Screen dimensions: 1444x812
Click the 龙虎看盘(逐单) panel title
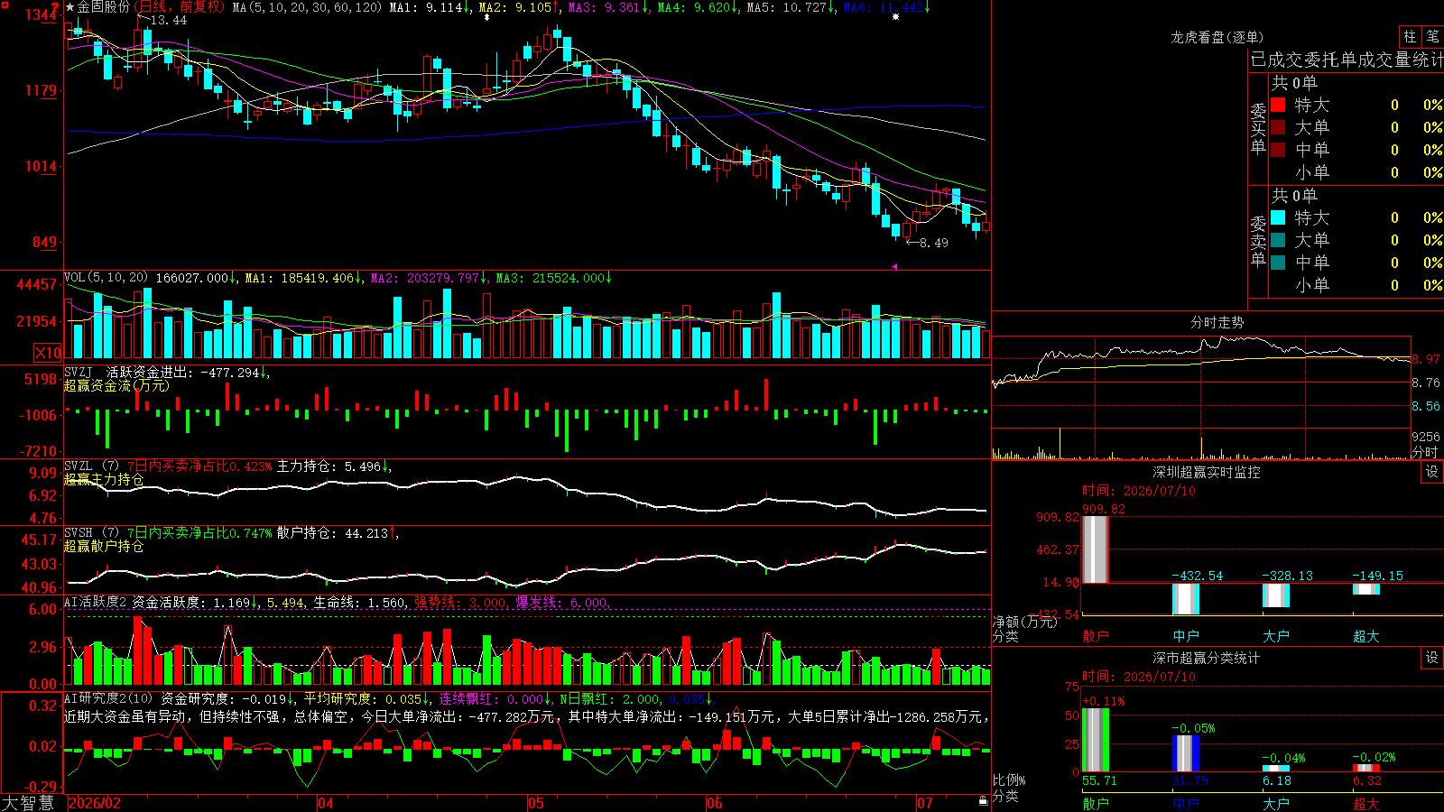(x=1217, y=37)
